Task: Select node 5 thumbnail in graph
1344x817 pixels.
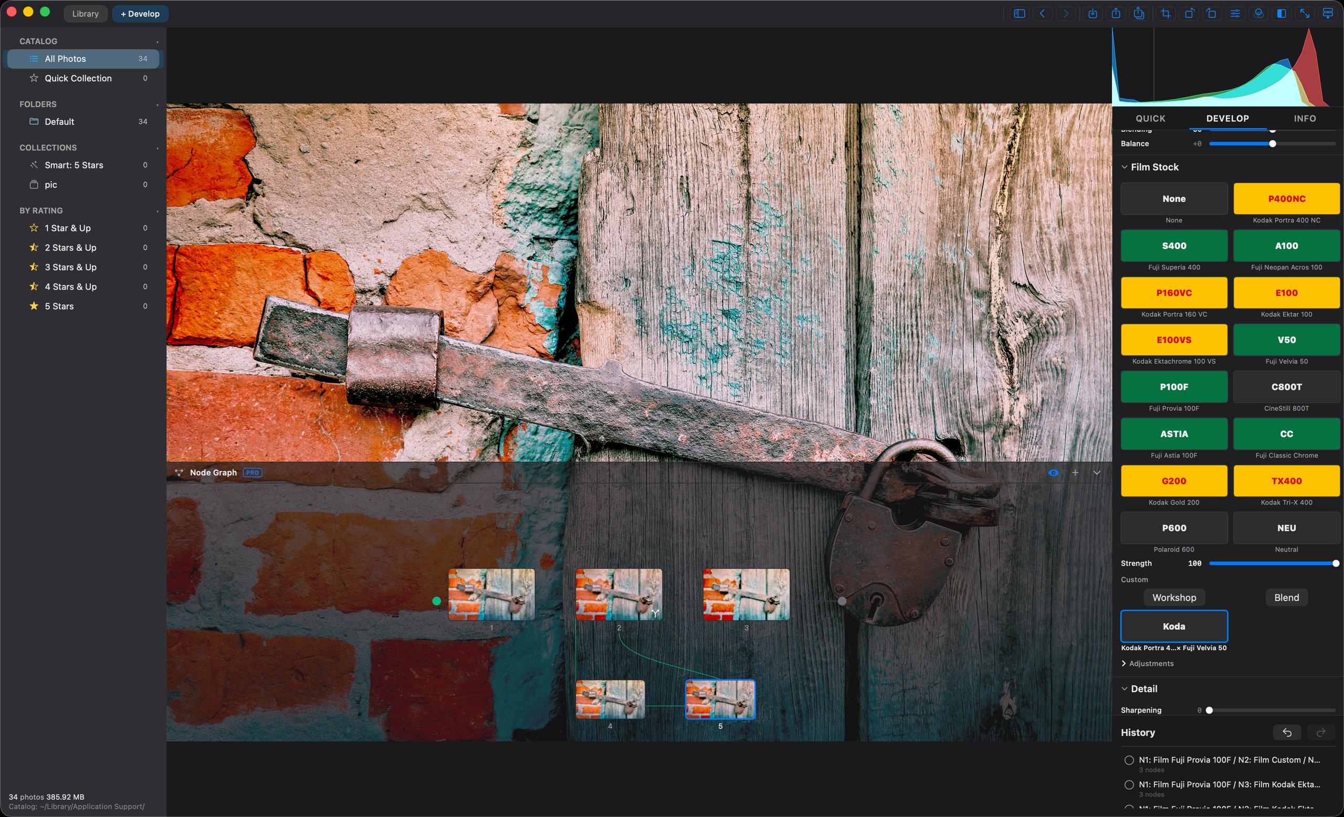Action: [720, 699]
